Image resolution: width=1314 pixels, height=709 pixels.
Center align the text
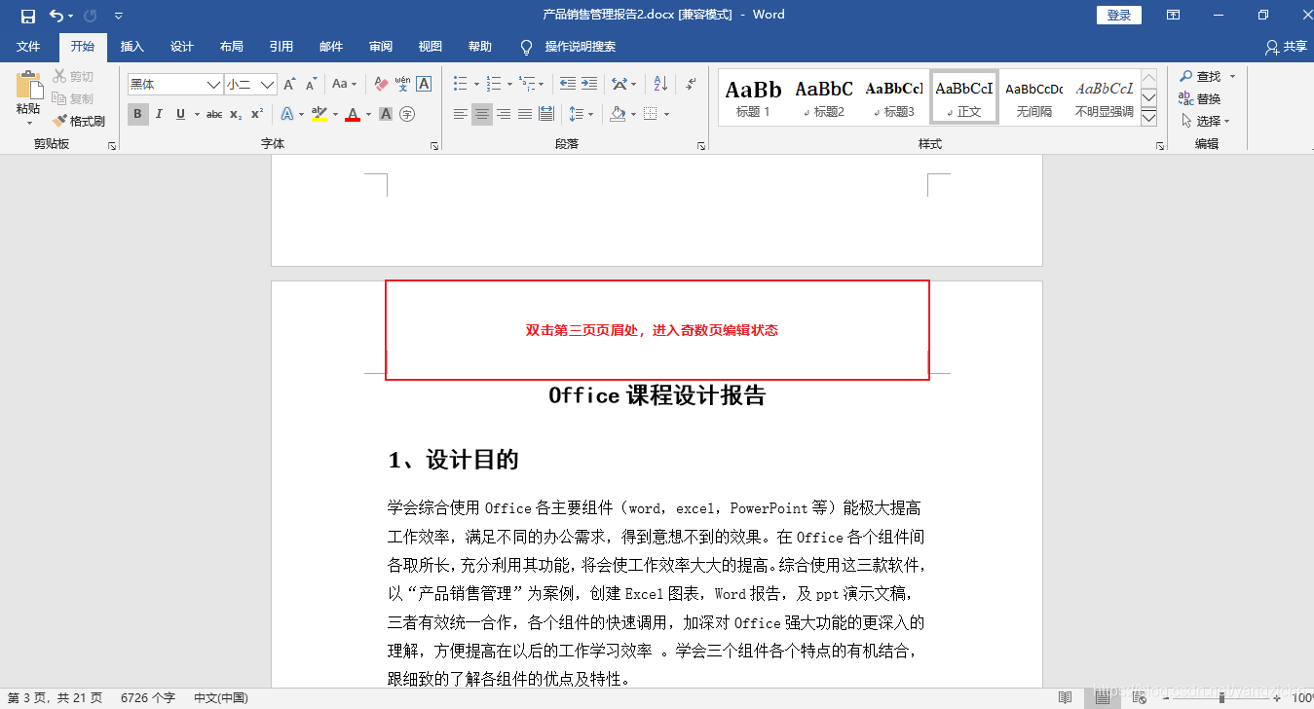pyautogui.click(x=482, y=114)
